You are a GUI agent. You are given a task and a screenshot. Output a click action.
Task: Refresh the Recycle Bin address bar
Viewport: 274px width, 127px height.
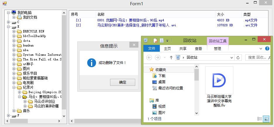pos(238,58)
